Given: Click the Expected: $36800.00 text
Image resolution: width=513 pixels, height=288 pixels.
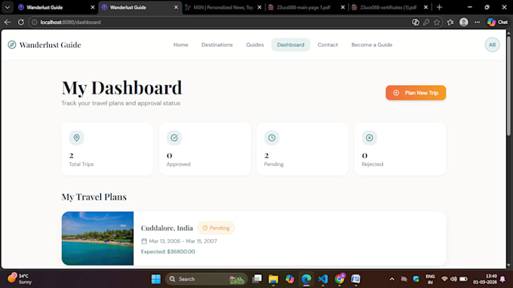Looking at the screenshot, I should tap(167, 251).
